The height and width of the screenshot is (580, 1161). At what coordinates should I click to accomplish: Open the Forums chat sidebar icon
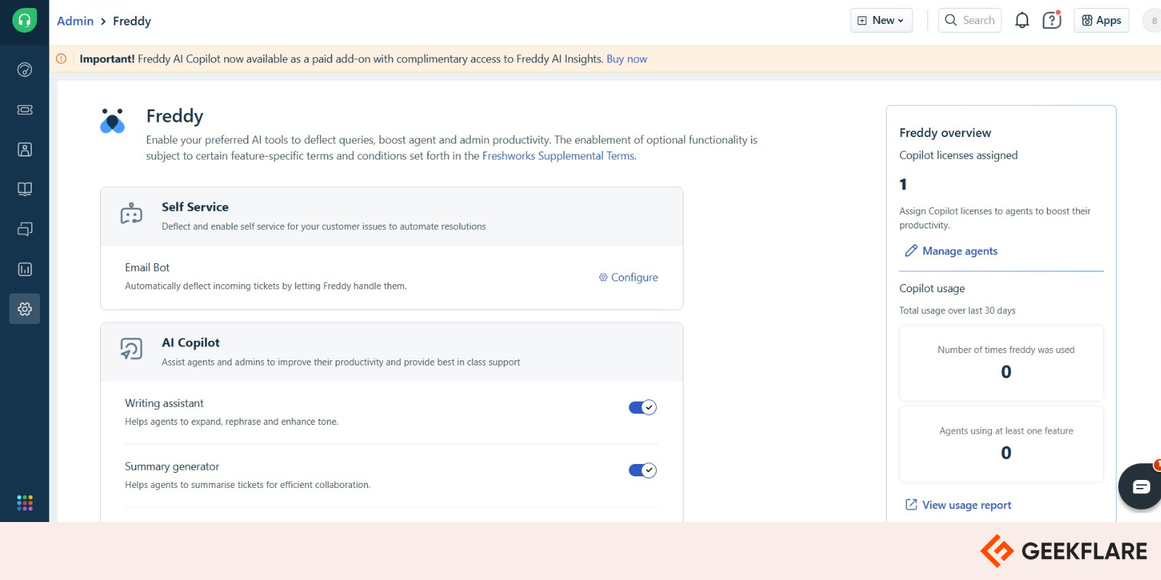25,229
